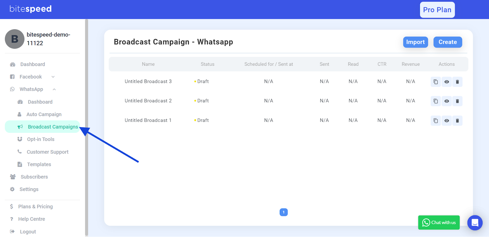View Untitled Broadcast 3 with eye icon

point(447,82)
